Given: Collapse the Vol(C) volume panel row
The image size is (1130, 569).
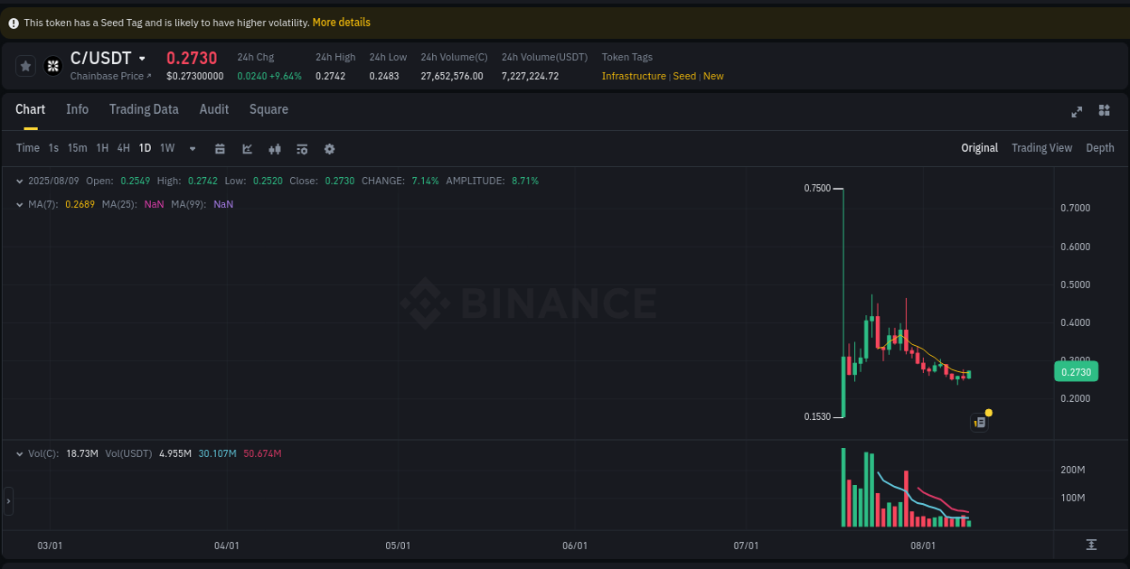Looking at the screenshot, I should coord(20,452).
